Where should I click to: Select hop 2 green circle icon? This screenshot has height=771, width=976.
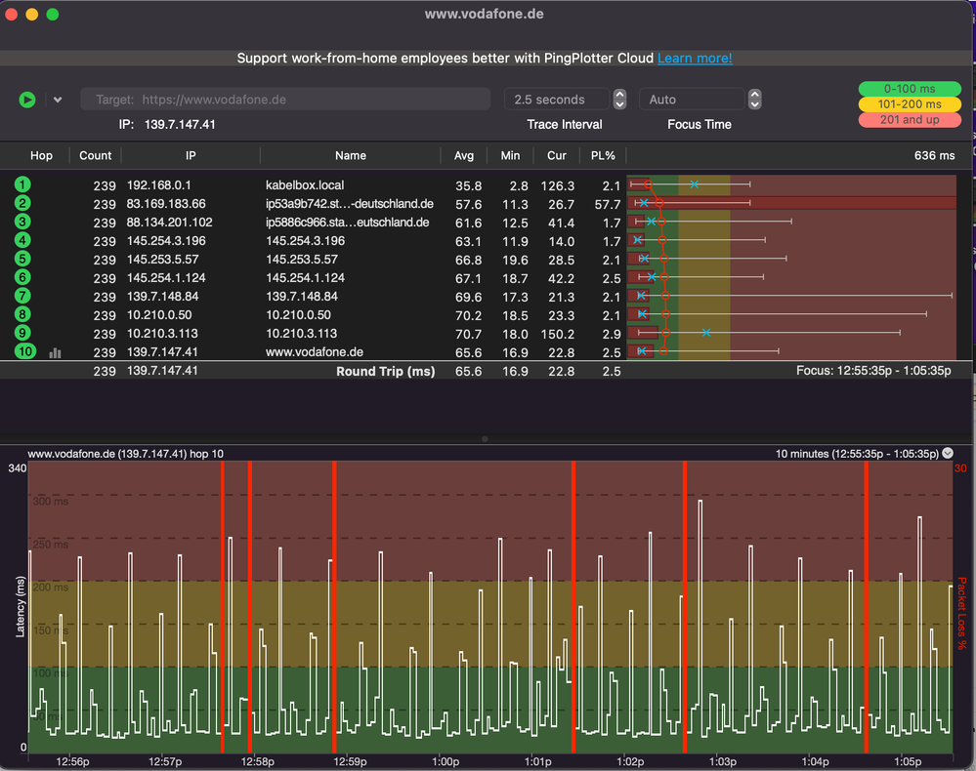(x=22, y=203)
